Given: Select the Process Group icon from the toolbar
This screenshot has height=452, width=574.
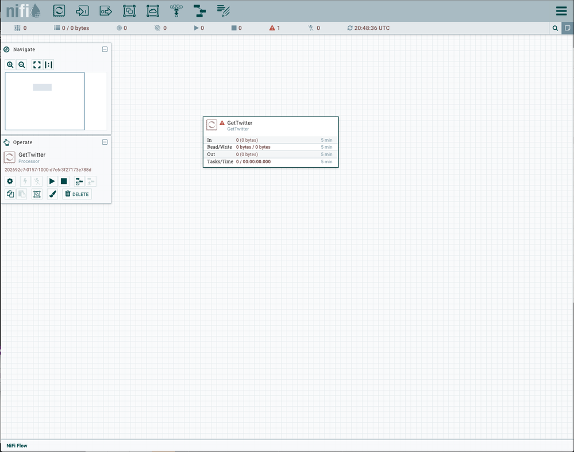Looking at the screenshot, I should pyautogui.click(x=129, y=10).
